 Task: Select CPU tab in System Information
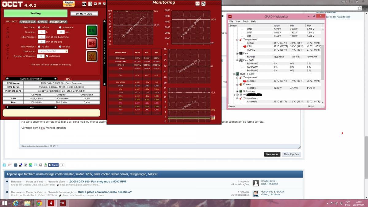pos(68,79)
